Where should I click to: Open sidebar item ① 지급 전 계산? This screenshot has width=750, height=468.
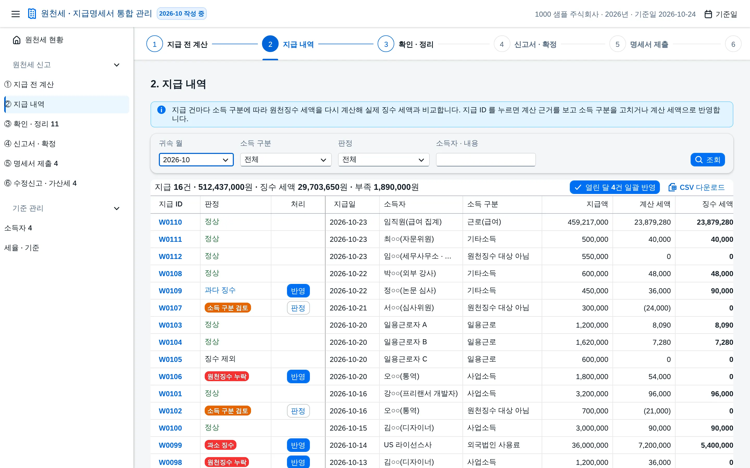[67, 84]
